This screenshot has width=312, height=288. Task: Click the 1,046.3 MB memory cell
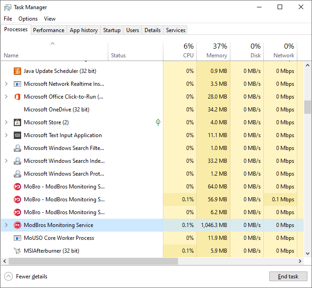[213, 225]
